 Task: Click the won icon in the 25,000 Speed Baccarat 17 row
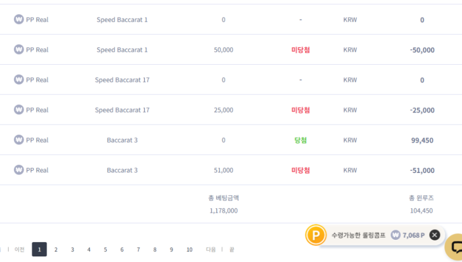(x=19, y=110)
